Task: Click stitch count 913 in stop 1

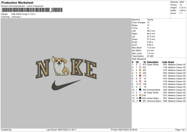Action: [144, 64]
